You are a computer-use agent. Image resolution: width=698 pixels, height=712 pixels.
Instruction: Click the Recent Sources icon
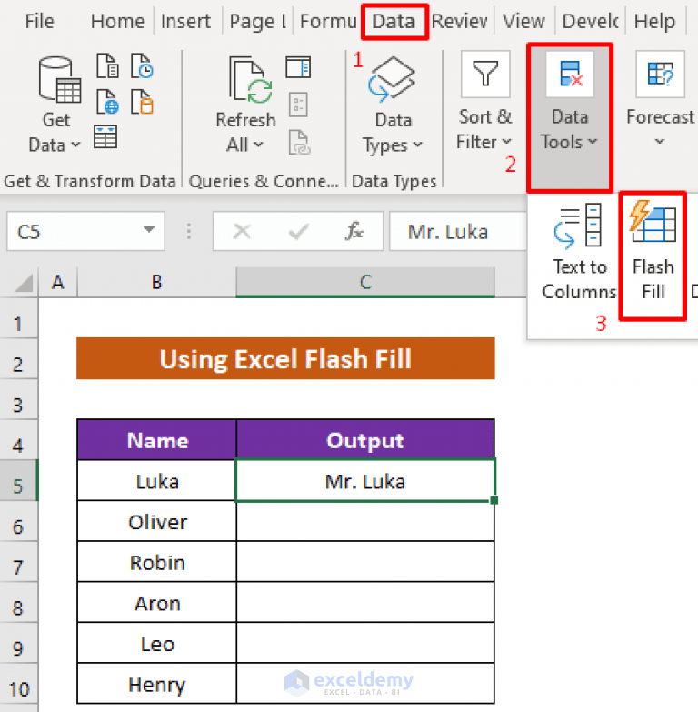coord(142,65)
